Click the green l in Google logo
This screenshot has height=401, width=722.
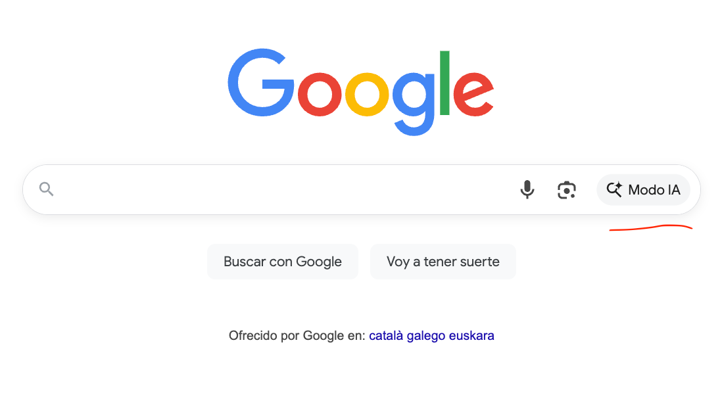(x=445, y=82)
